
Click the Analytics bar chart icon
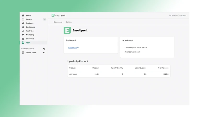[23, 31]
